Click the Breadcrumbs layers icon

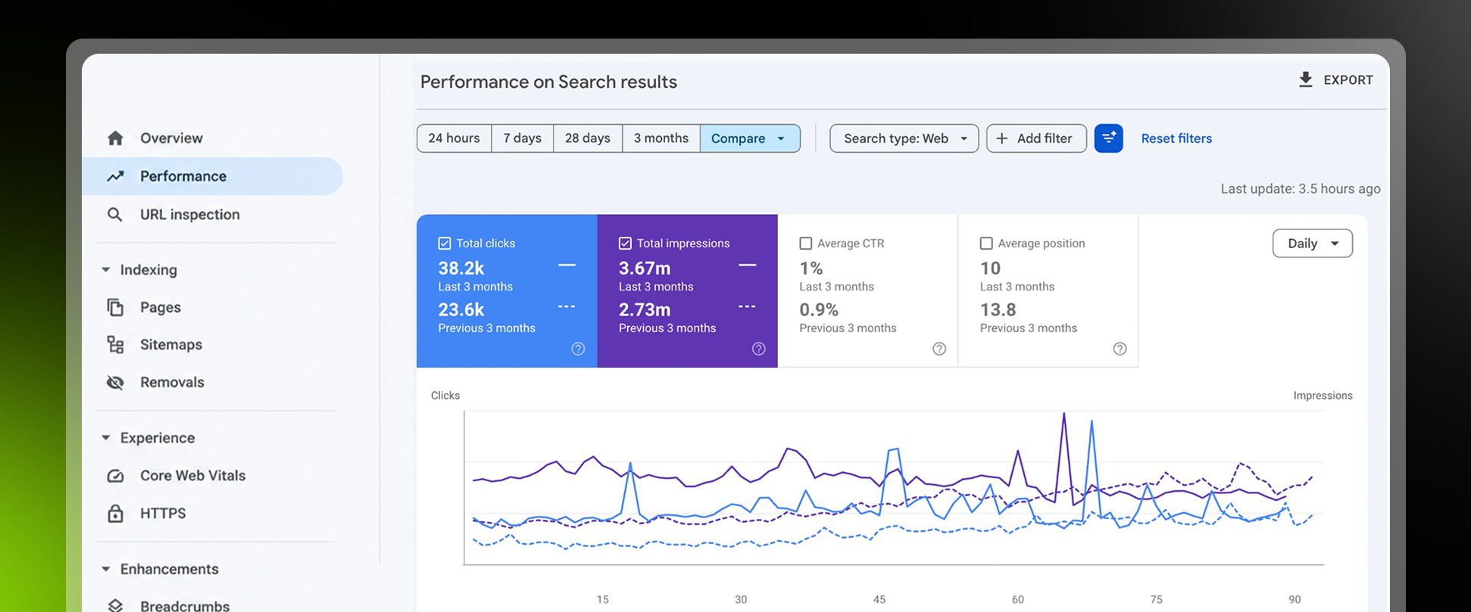pos(115,605)
